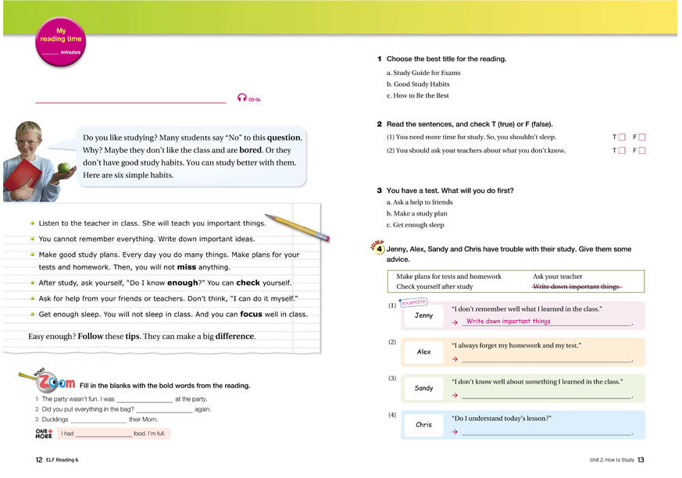
Task: Check the T box for sentence (1)
Action: click(x=622, y=137)
